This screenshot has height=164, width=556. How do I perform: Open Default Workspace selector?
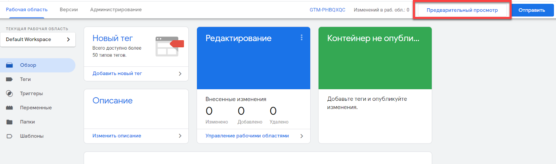point(38,39)
